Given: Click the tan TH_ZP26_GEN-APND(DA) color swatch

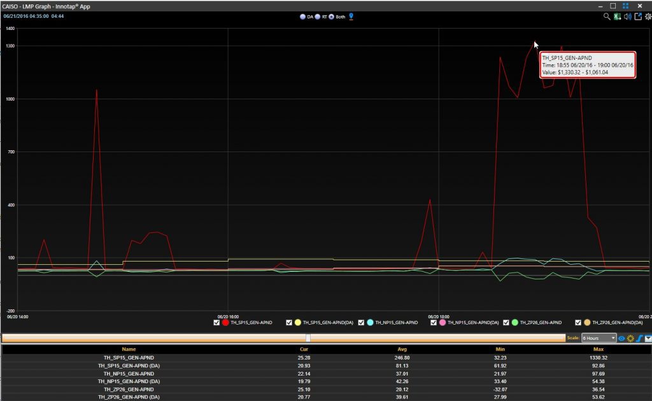Looking at the screenshot, I should 587,323.
